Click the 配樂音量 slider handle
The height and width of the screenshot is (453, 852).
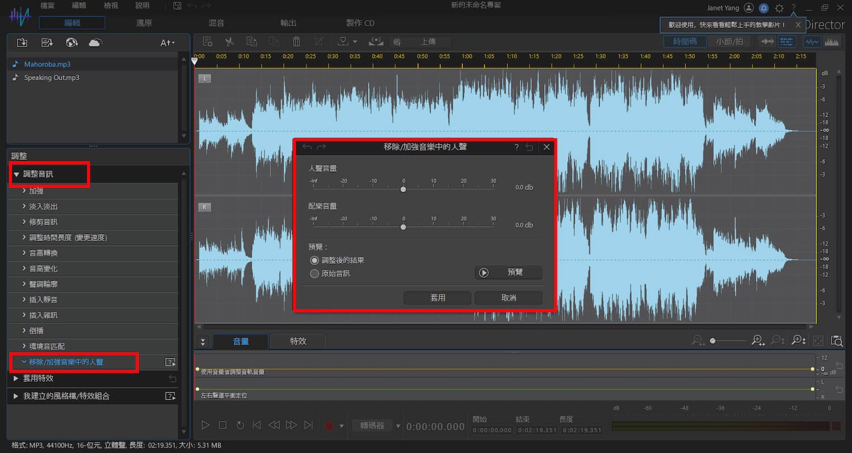[403, 227]
